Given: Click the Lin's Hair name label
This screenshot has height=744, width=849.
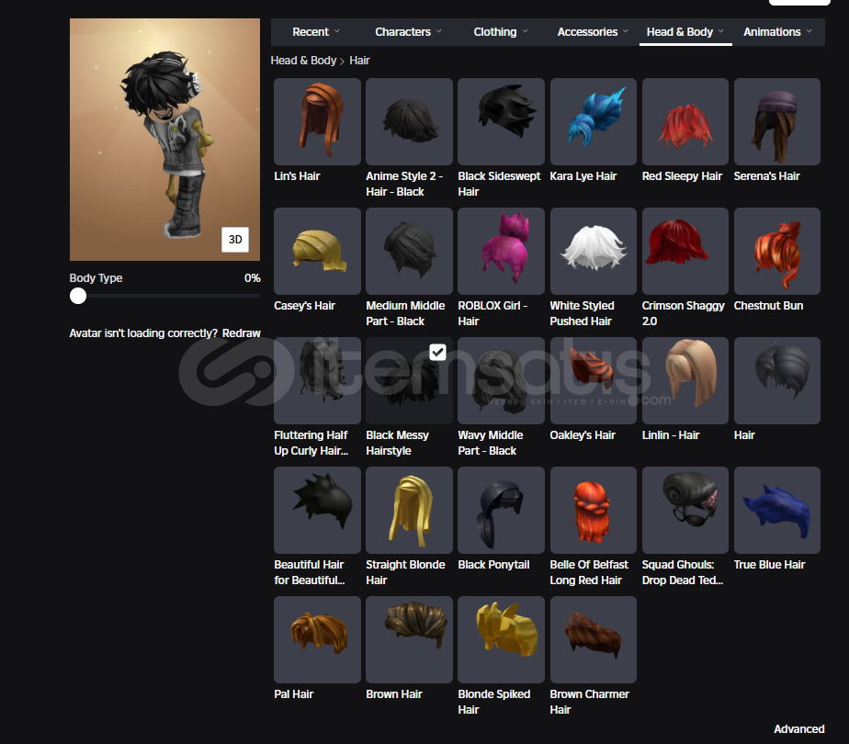Looking at the screenshot, I should click(298, 176).
